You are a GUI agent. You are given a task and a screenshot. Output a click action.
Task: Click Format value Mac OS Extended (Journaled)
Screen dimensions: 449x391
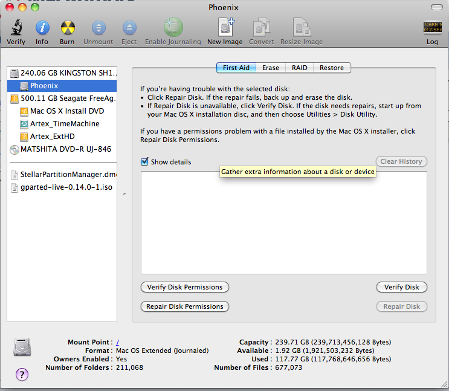(163, 351)
